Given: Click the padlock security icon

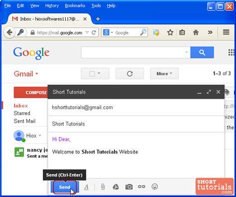Looking at the screenshot, I should [32, 32].
